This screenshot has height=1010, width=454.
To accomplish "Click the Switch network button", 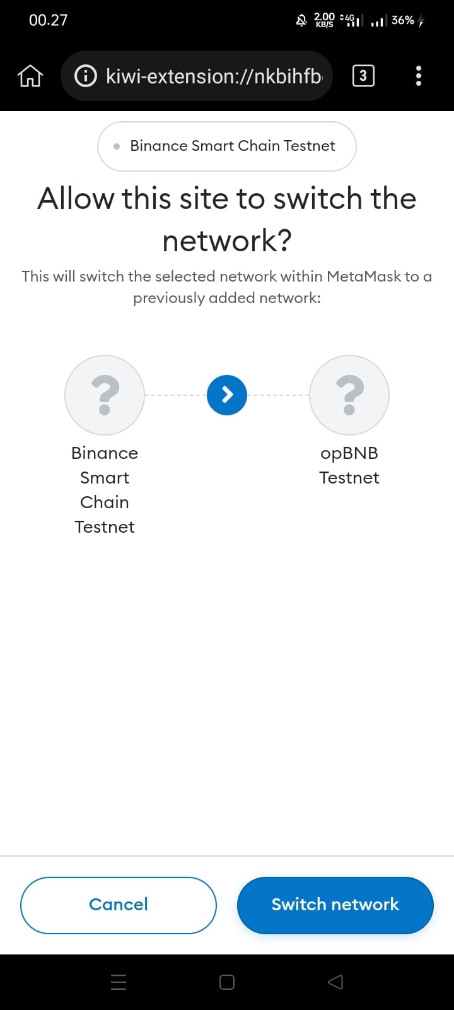I will (x=335, y=905).
